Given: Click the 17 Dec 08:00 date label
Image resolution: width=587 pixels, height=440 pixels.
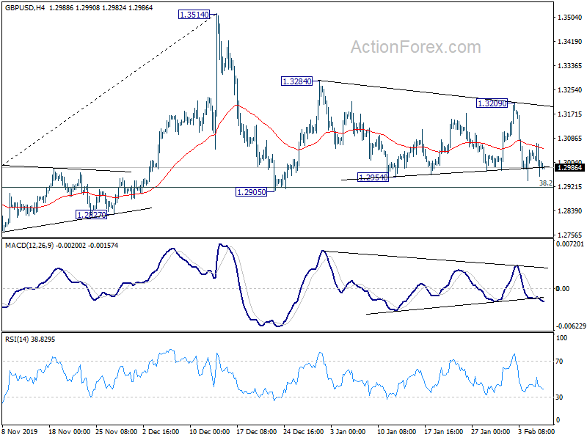Looking at the screenshot, I should pos(256,431).
